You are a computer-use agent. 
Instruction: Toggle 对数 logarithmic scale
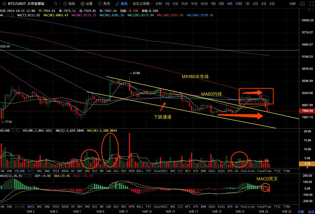coord(301,212)
